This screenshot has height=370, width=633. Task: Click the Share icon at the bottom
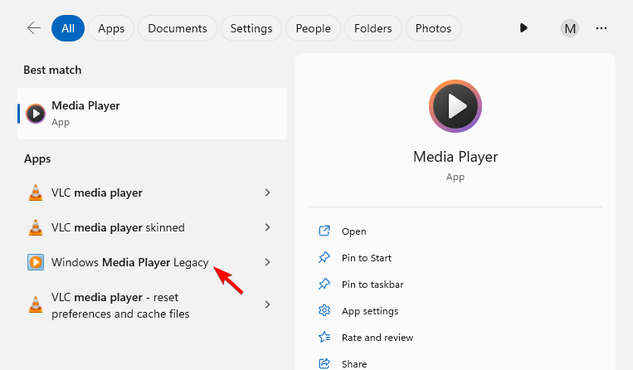pyautogui.click(x=324, y=363)
